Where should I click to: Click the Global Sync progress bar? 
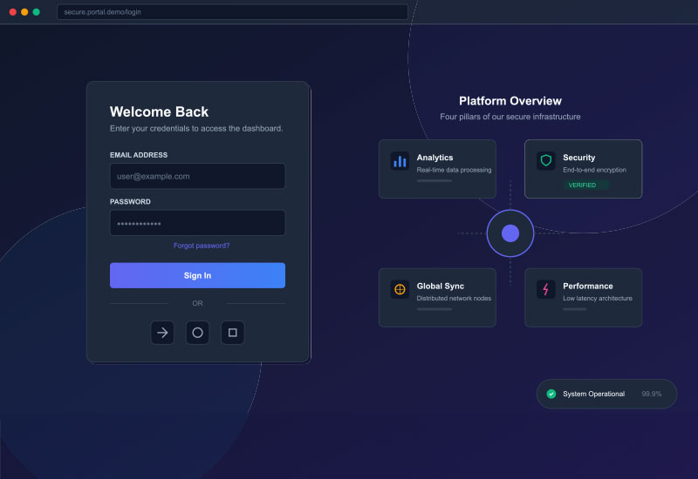434,309
